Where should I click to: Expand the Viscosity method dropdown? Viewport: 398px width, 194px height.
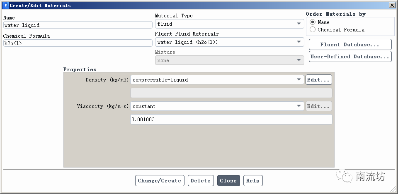tap(217, 106)
